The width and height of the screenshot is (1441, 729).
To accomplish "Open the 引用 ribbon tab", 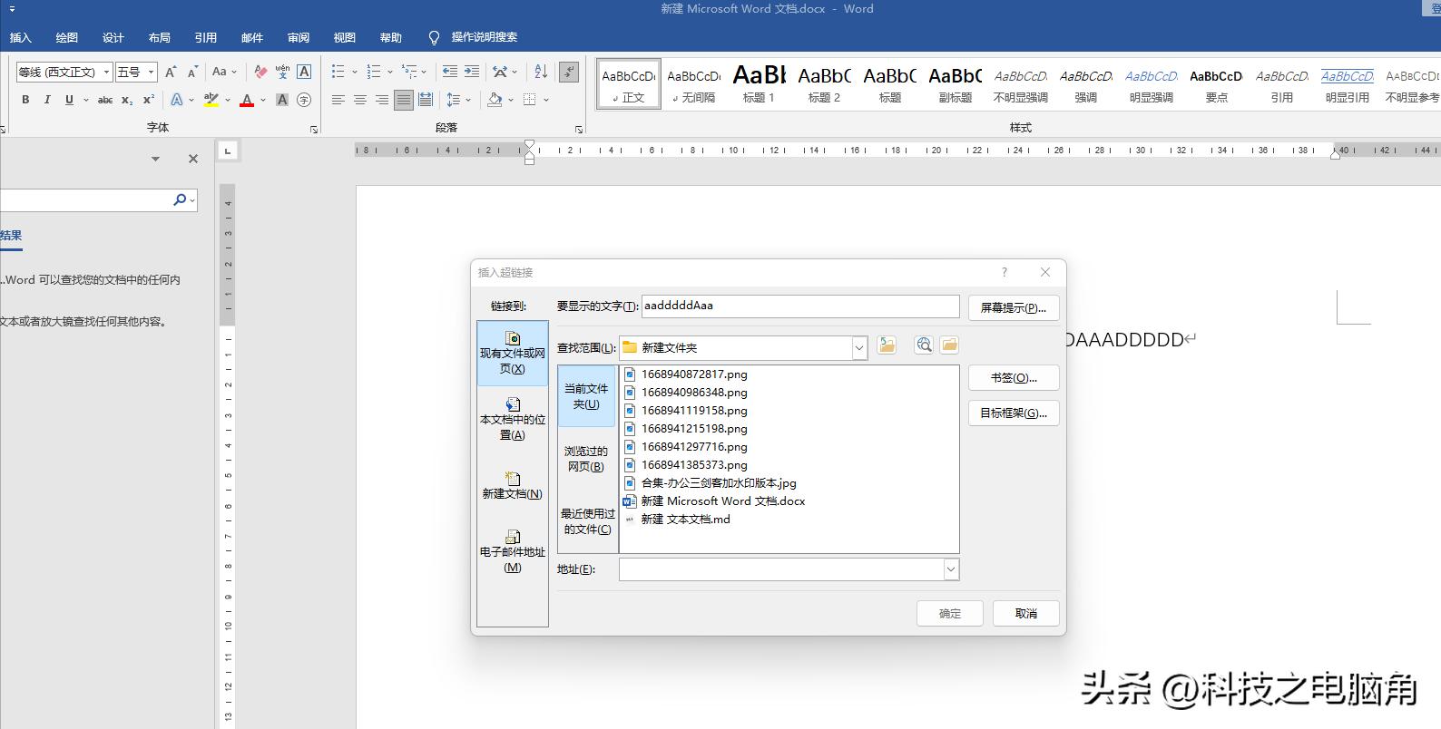I will 205,37.
